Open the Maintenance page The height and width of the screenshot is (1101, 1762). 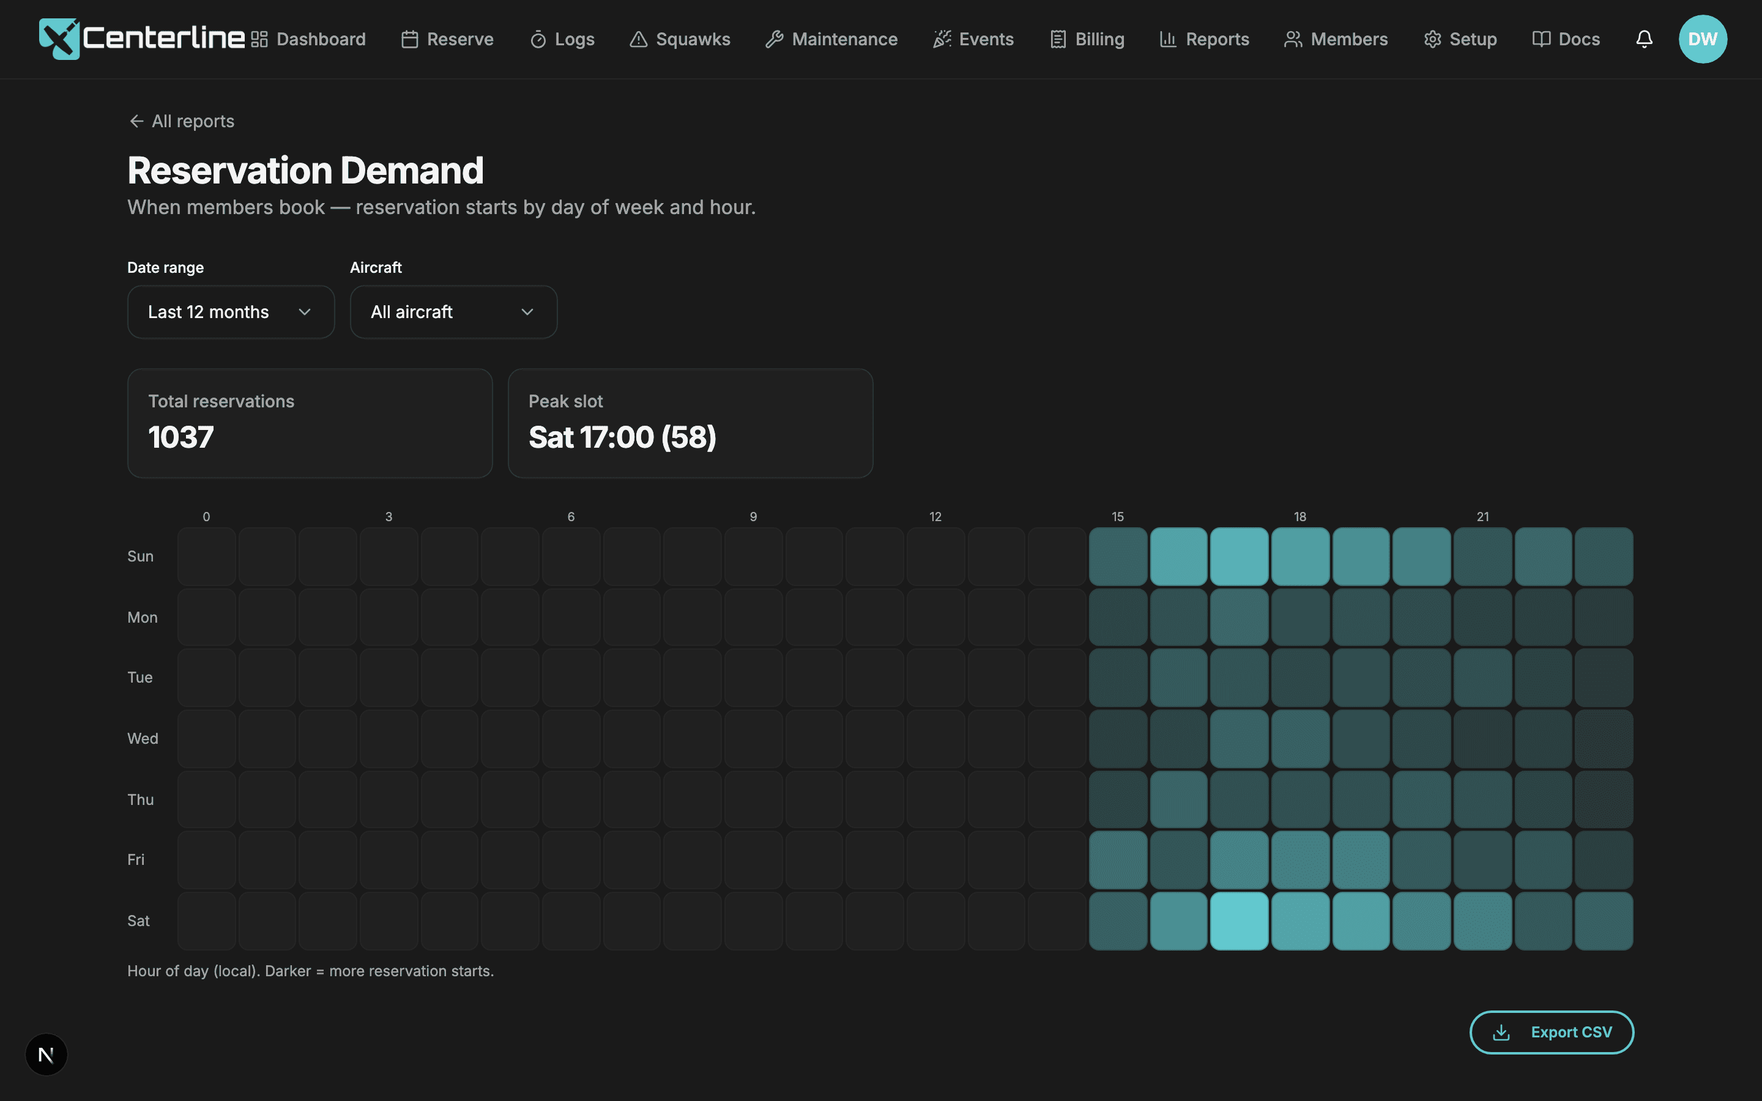pyautogui.click(x=832, y=39)
